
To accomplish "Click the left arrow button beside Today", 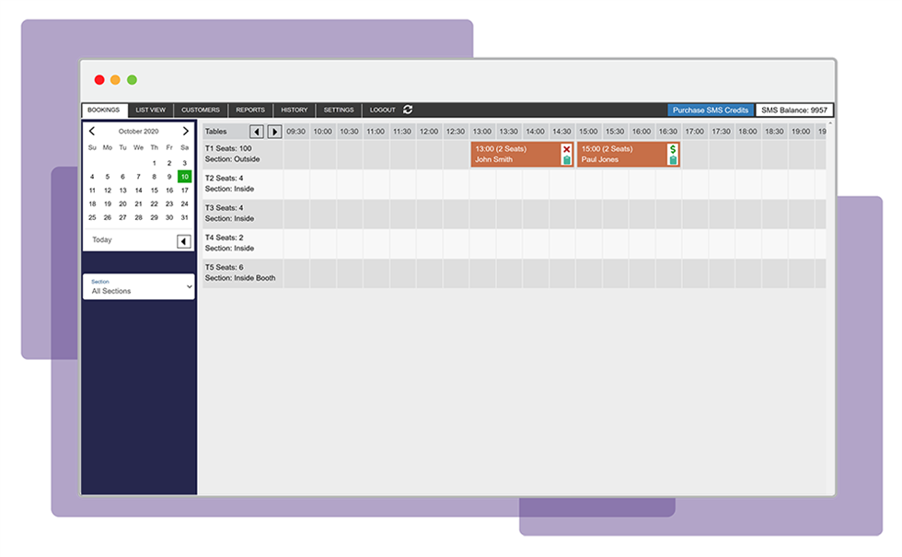I will [x=183, y=241].
